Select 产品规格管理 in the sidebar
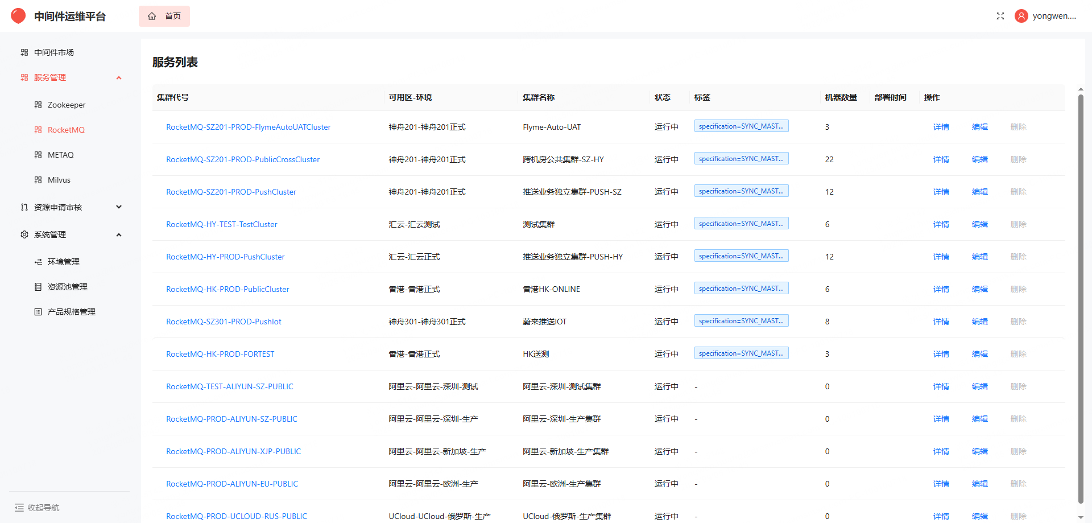1092x523 pixels. coord(71,311)
